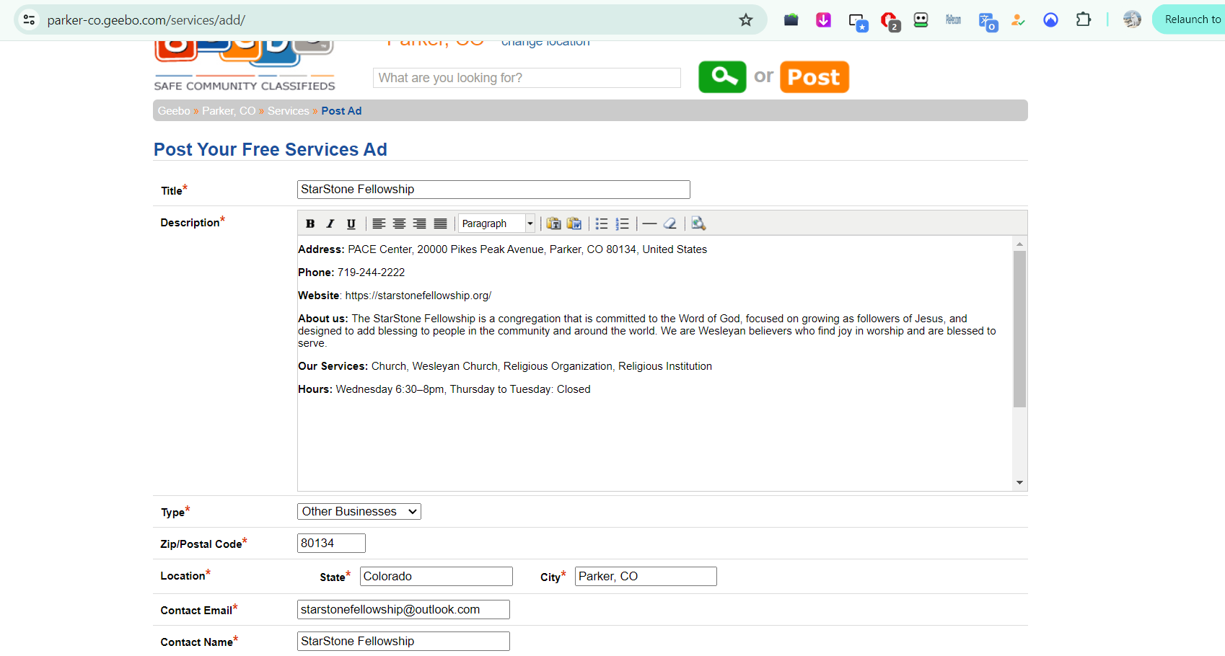This screenshot has height=656, width=1225.
Task: Click the preview magnifier icon in editor toolbar
Action: click(x=698, y=223)
